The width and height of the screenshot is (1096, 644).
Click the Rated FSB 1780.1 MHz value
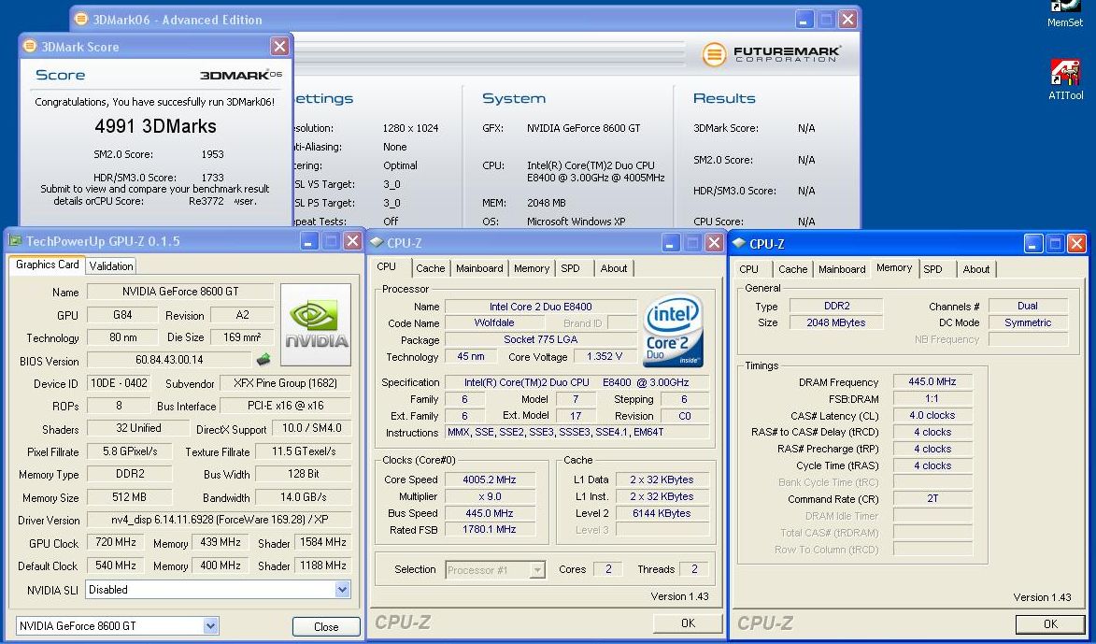pyautogui.click(x=490, y=529)
